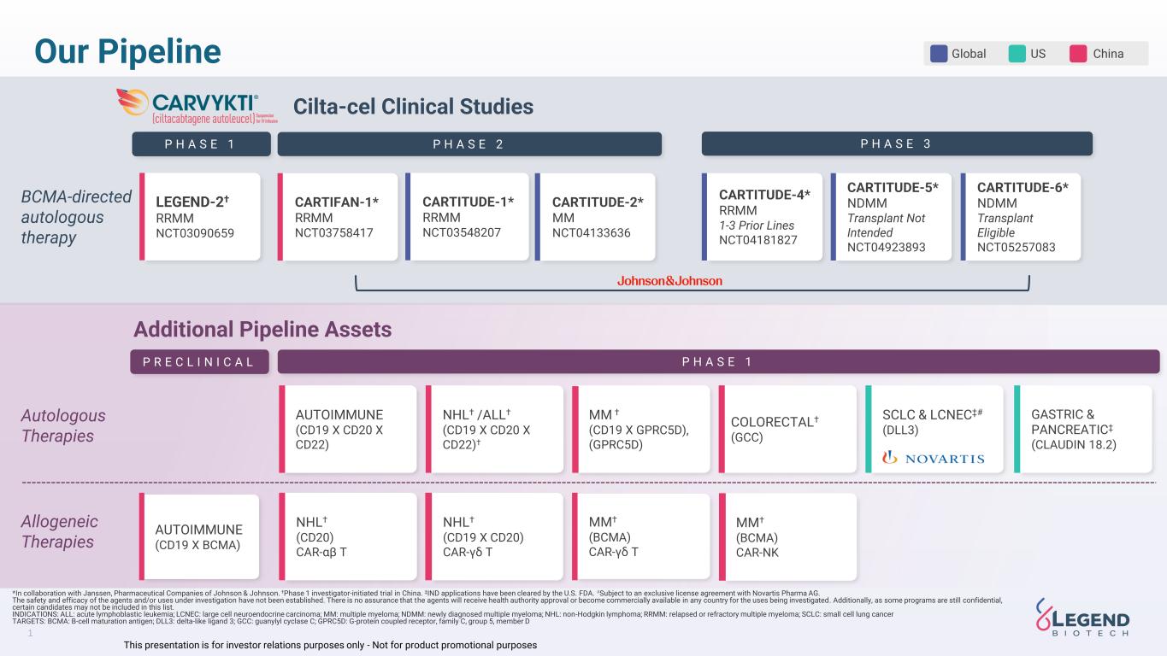Click the Additional Pipeline Assets heading
Viewport: 1167px width, 656px height.
pos(262,329)
